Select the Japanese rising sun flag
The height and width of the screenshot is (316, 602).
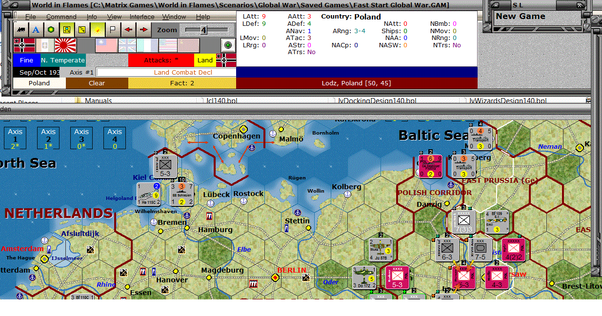tap(64, 46)
